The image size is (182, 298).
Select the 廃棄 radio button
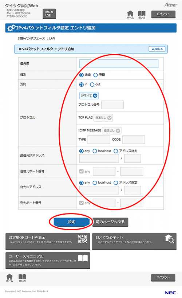tap(96, 75)
